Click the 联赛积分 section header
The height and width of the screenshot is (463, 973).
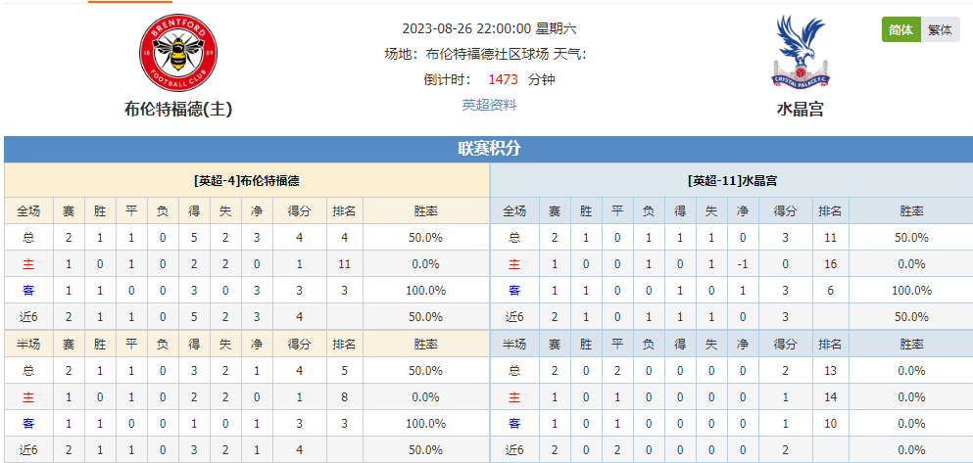tap(489, 149)
